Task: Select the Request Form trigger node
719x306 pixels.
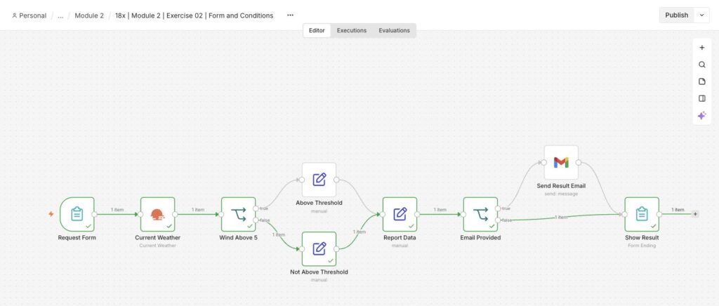Action: (x=77, y=214)
